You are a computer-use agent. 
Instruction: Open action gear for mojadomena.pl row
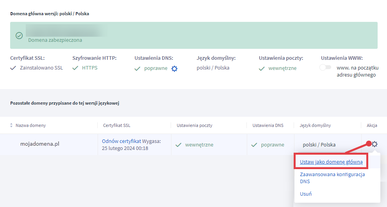click(x=375, y=144)
